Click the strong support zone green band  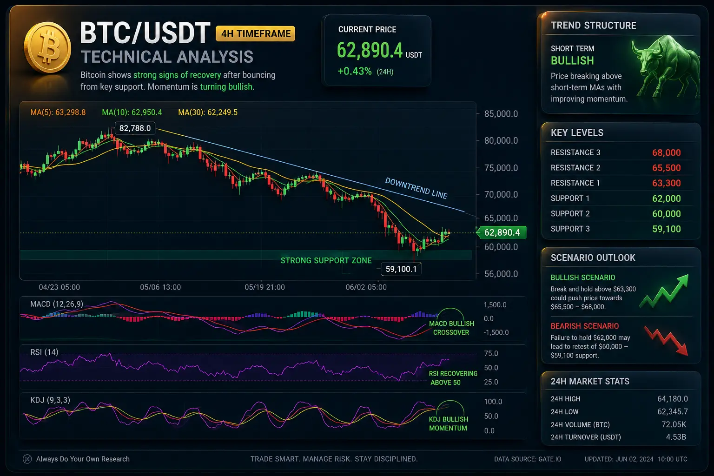pos(246,255)
